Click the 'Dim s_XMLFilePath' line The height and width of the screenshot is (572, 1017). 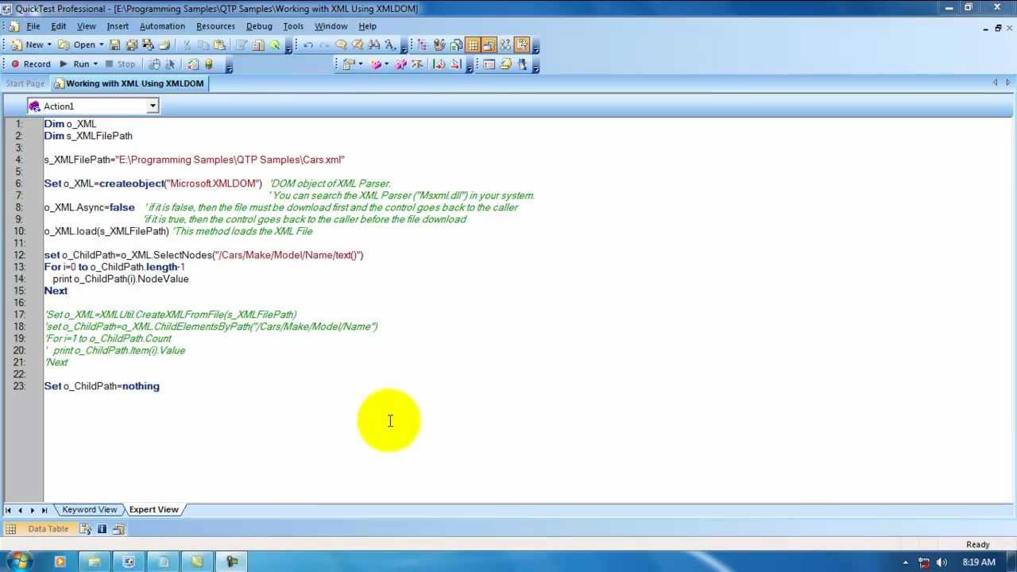coord(88,136)
